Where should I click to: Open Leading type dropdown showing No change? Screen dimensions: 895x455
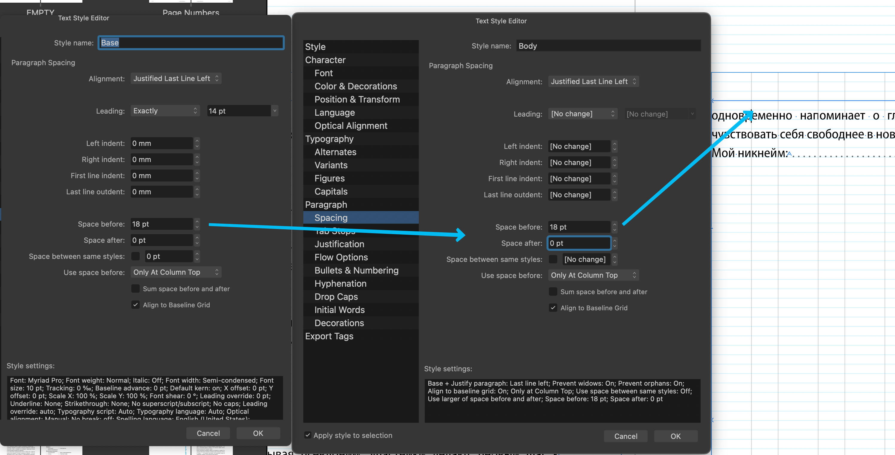pyautogui.click(x=583, y=114)
